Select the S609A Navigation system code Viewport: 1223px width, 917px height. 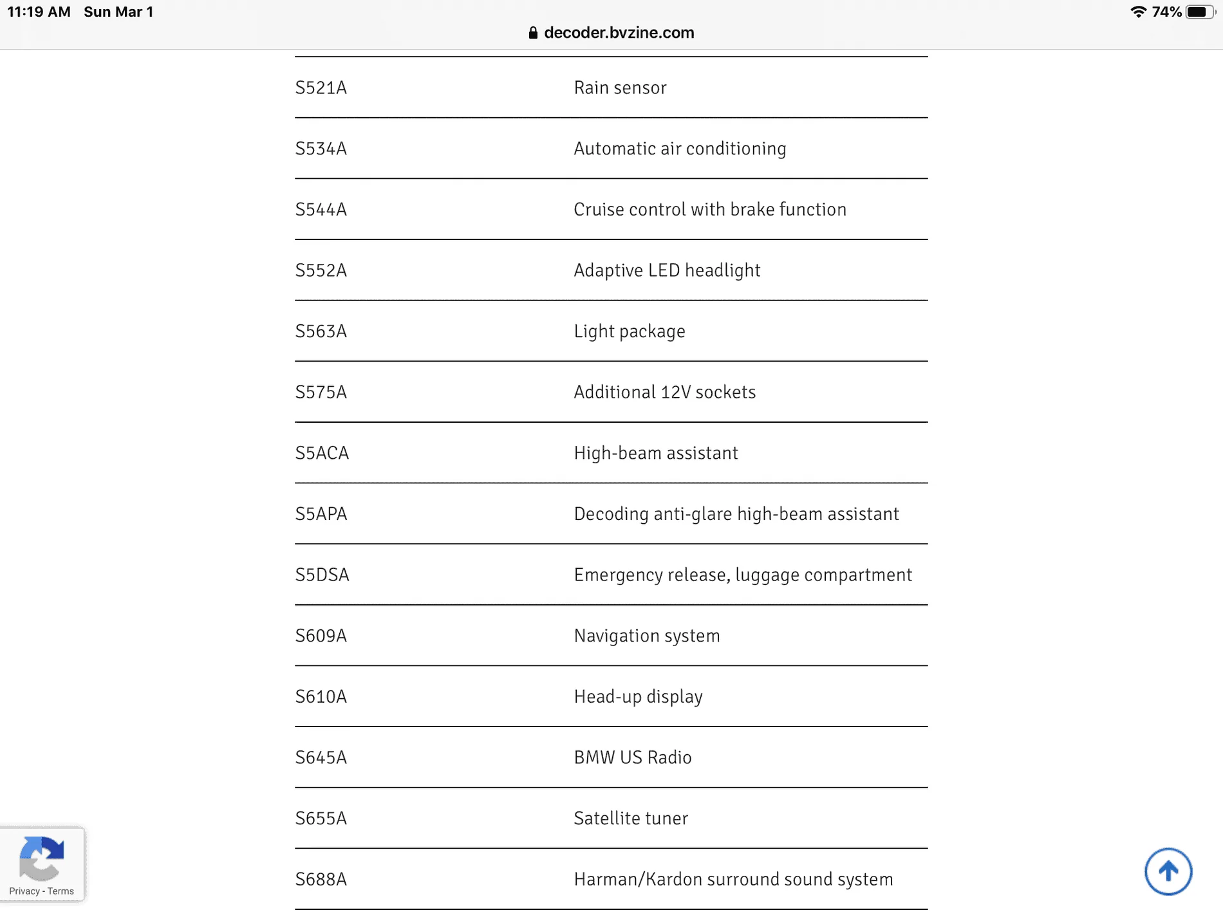point(321,636)
